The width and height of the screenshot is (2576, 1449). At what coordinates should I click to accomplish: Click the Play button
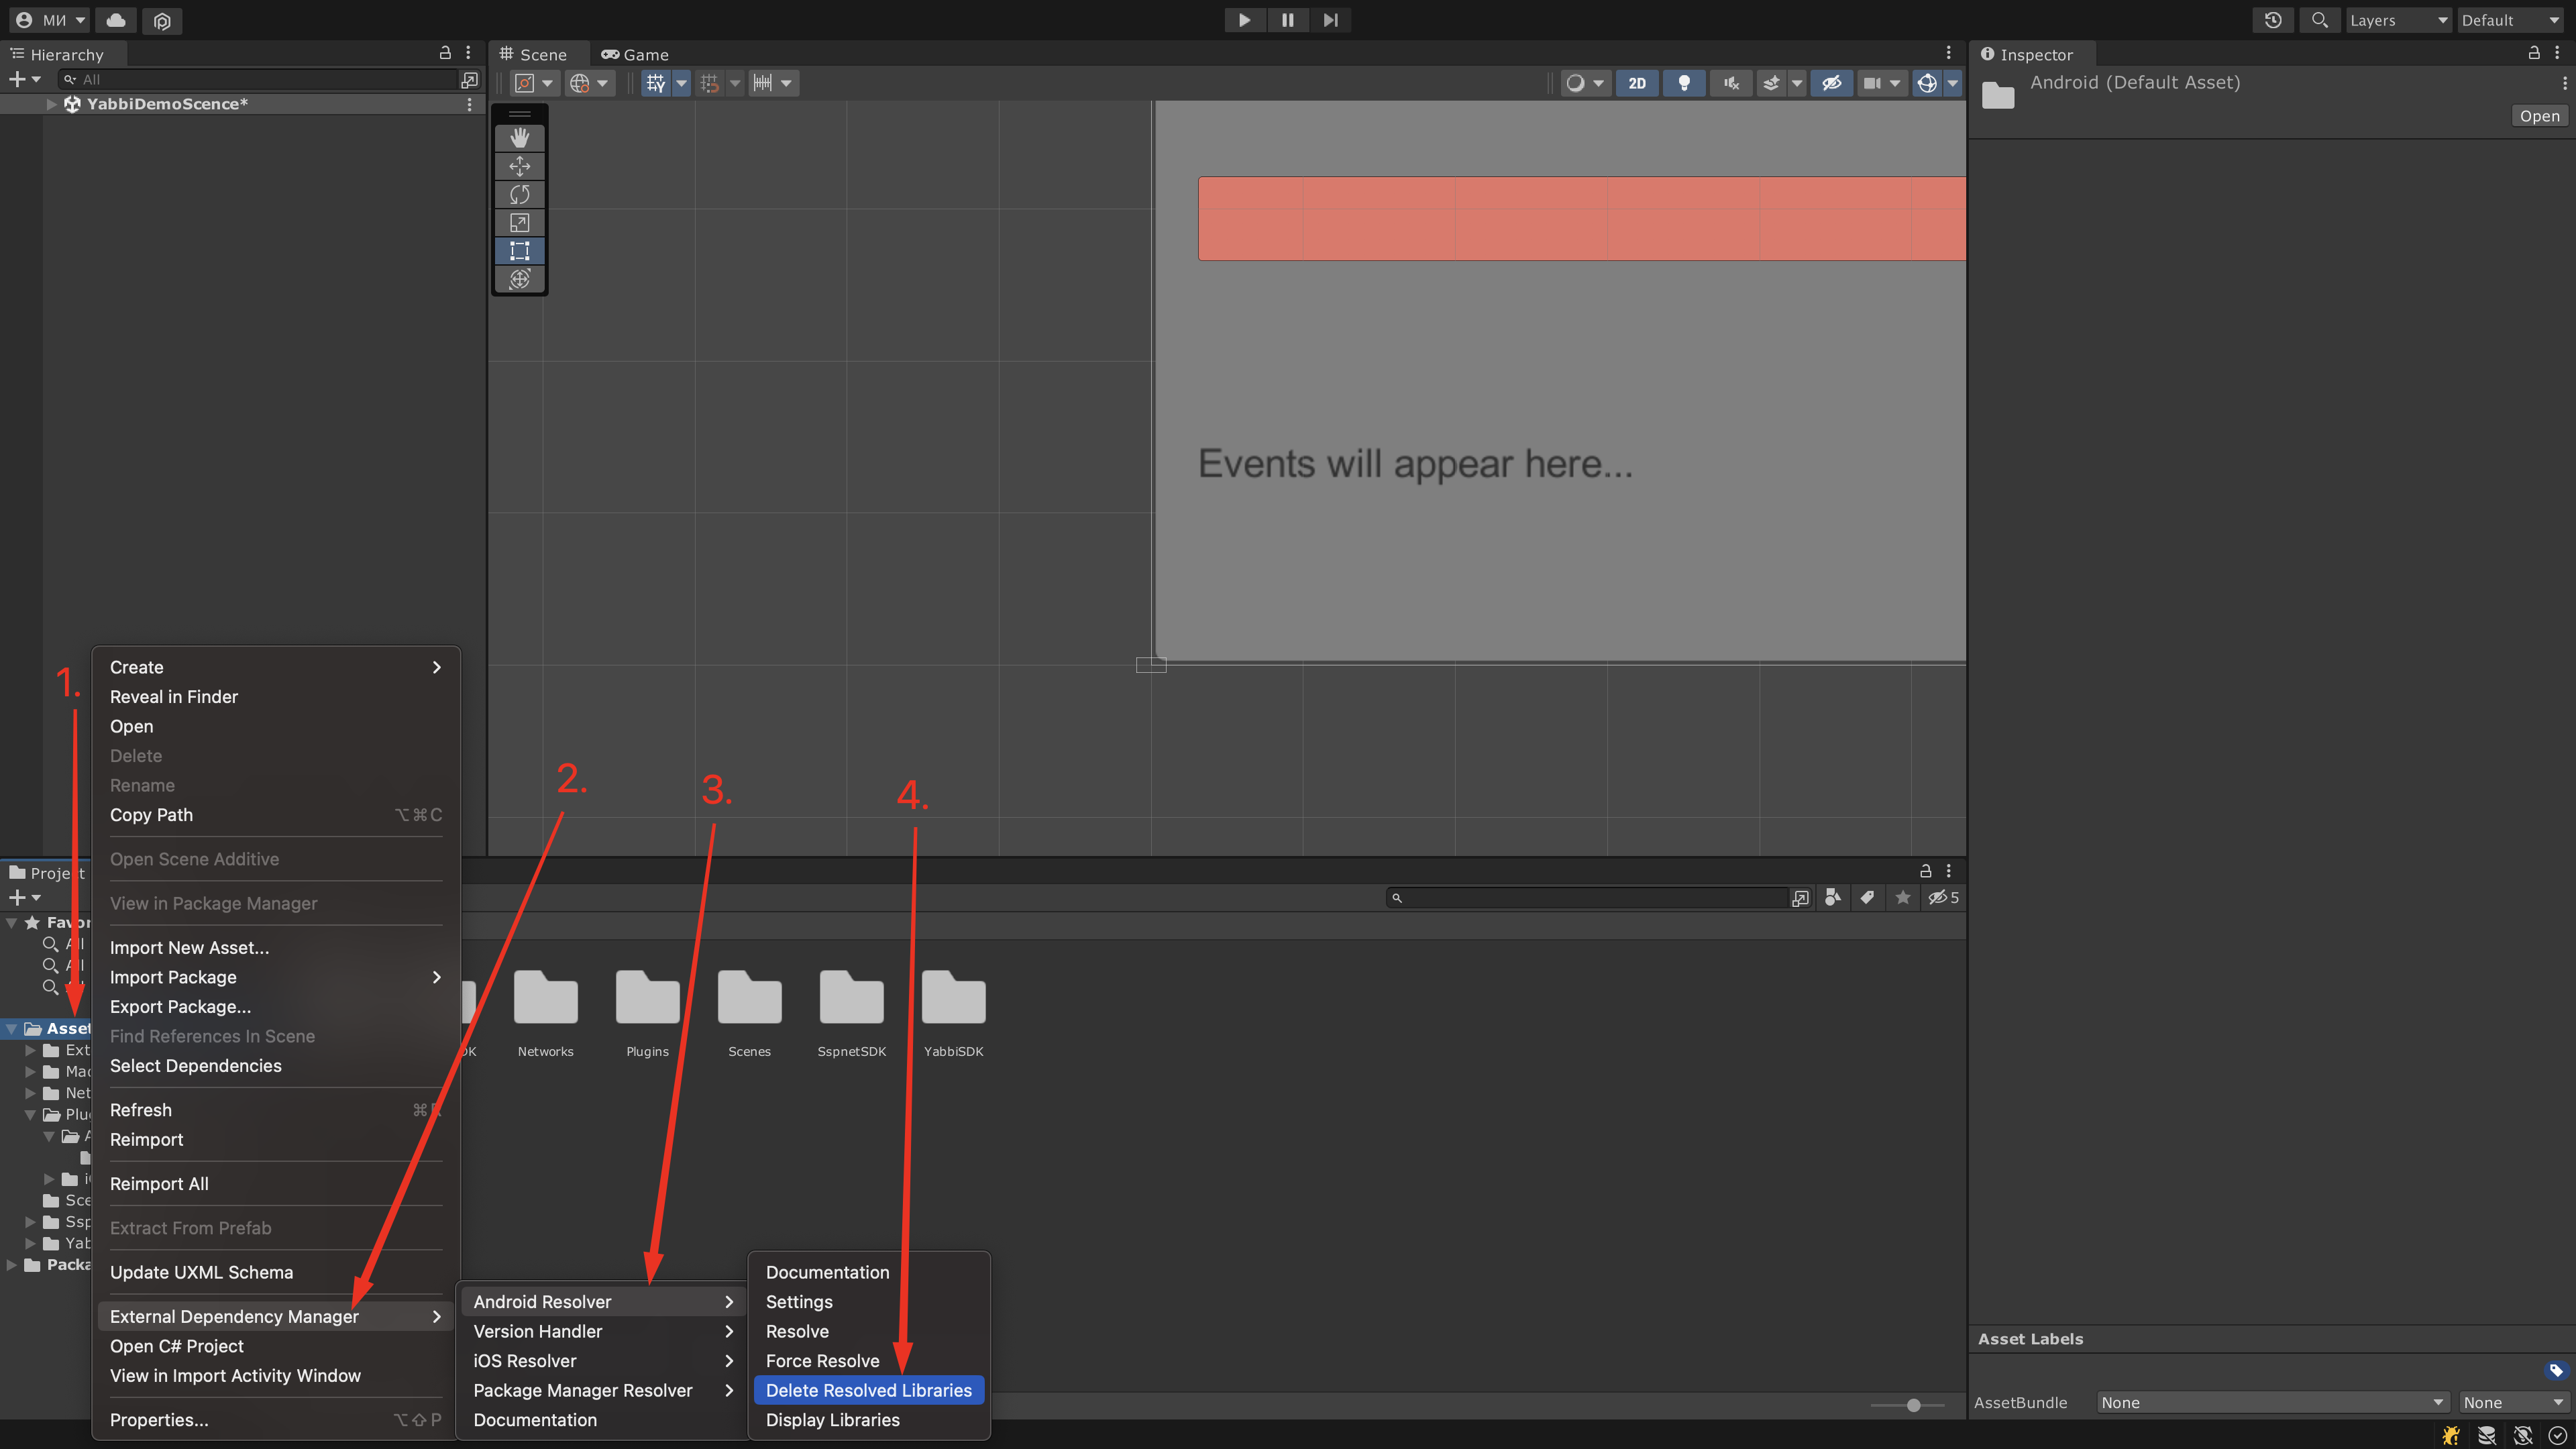(1244, 20)
